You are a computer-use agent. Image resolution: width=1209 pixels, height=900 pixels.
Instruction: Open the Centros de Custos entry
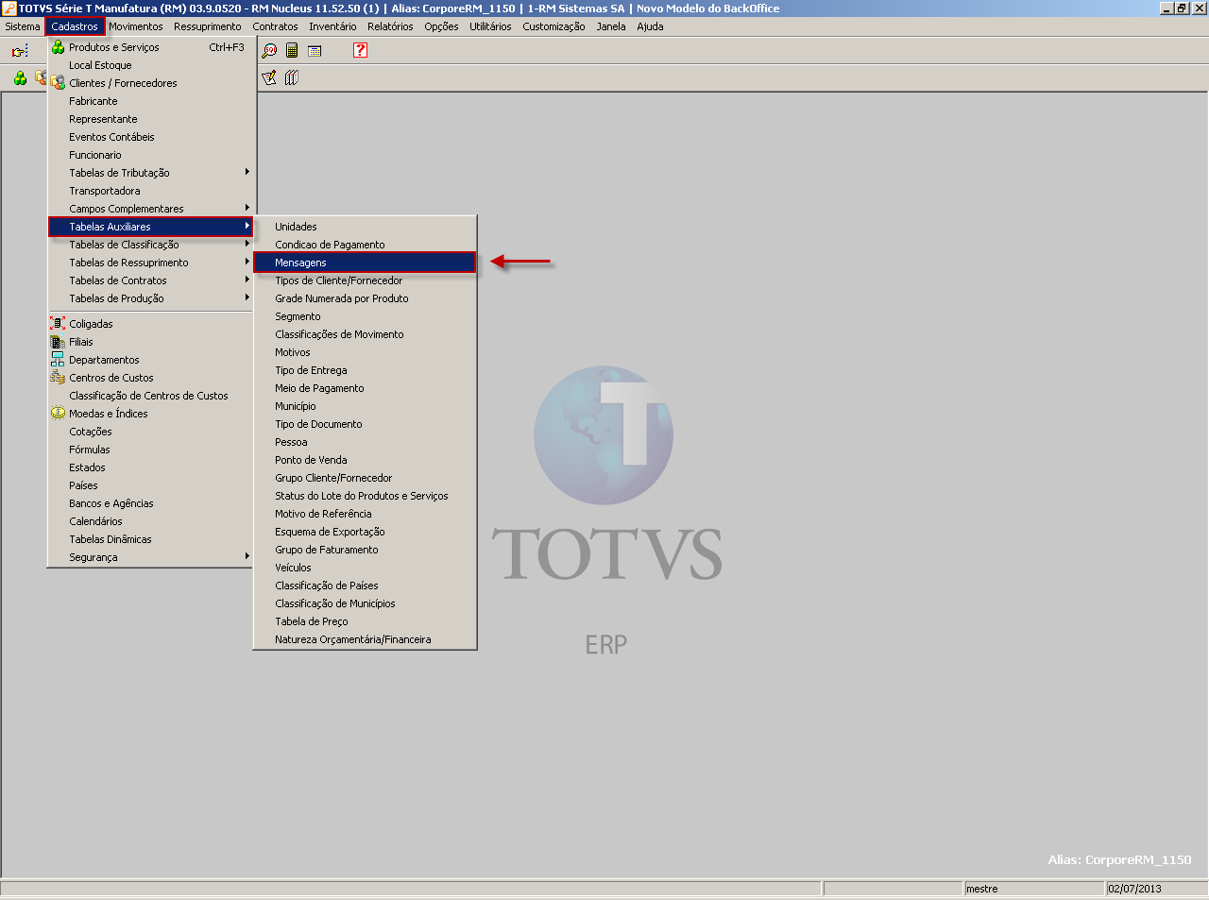point(152,378)
